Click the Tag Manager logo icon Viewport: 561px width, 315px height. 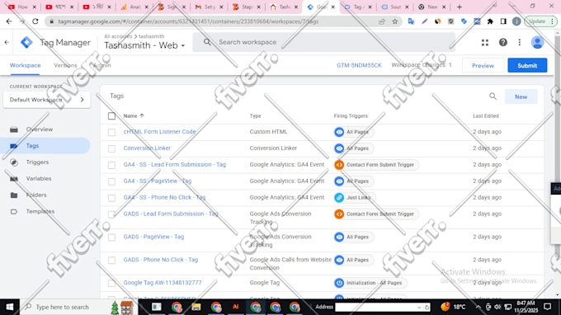pos(27,42)
